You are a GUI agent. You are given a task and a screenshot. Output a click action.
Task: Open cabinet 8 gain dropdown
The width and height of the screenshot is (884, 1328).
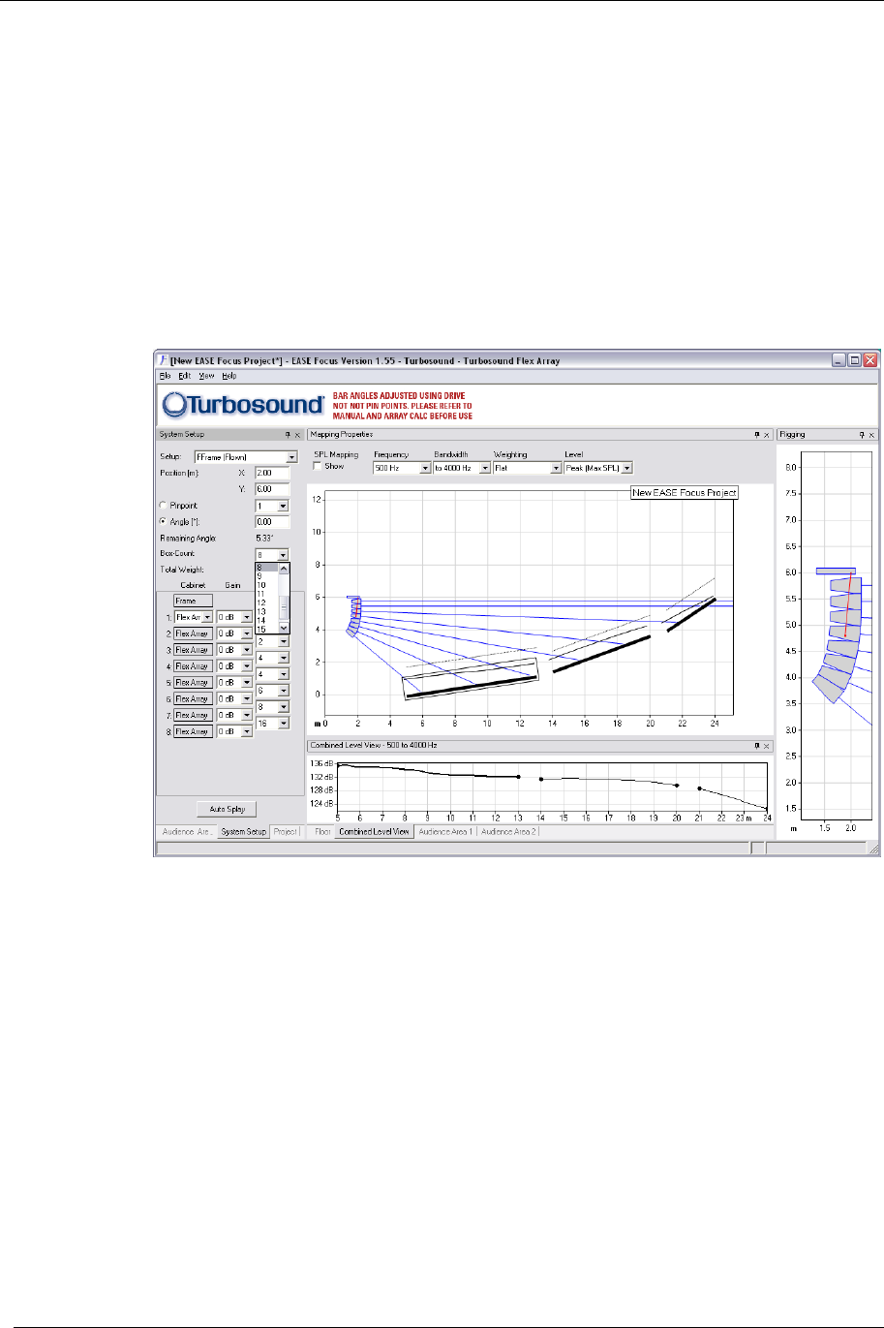point(247,731)
